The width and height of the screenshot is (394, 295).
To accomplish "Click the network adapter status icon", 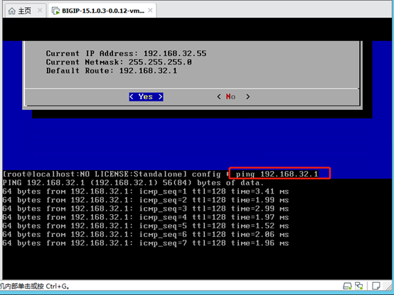I will [359, 286].
